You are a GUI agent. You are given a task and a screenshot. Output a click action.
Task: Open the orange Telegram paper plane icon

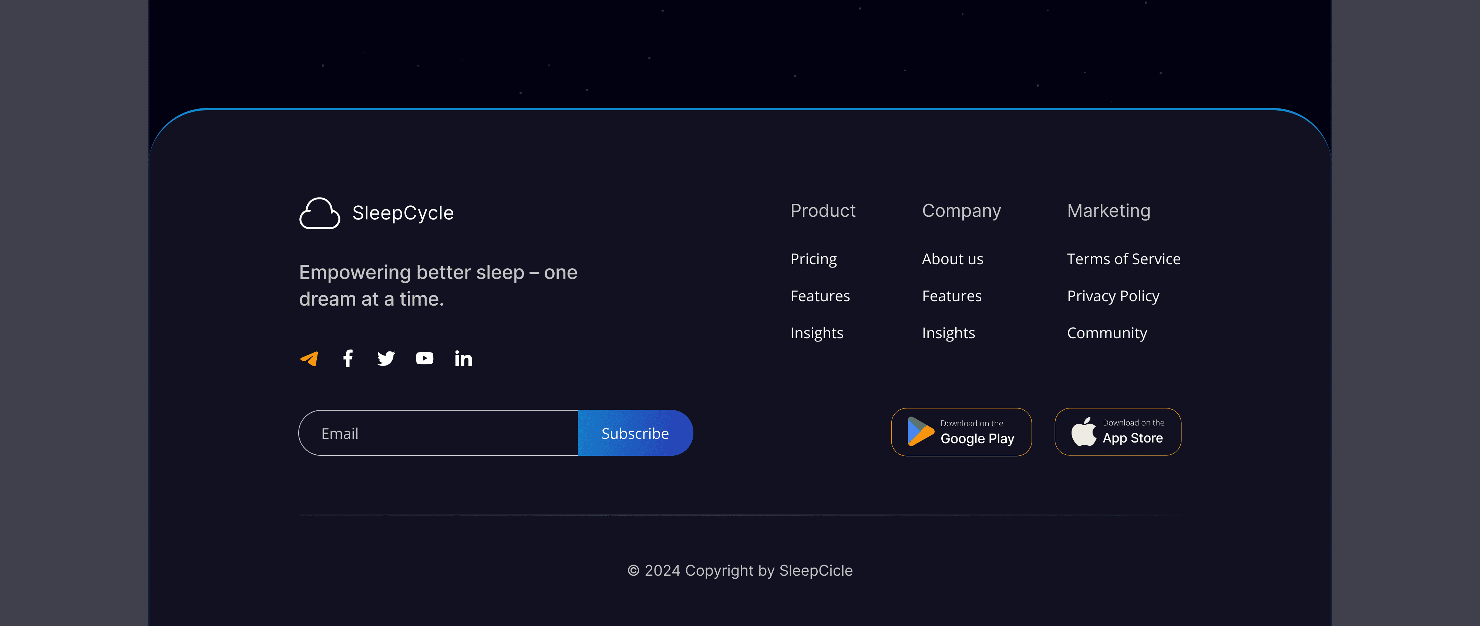[x=310, y=359]
